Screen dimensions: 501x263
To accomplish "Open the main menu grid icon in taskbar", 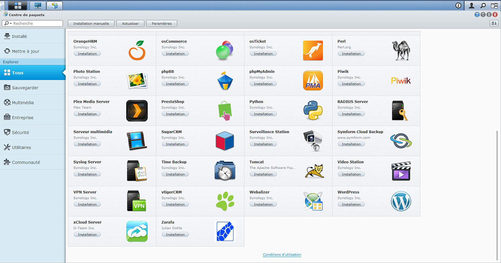I will click(x=18, y=5).
